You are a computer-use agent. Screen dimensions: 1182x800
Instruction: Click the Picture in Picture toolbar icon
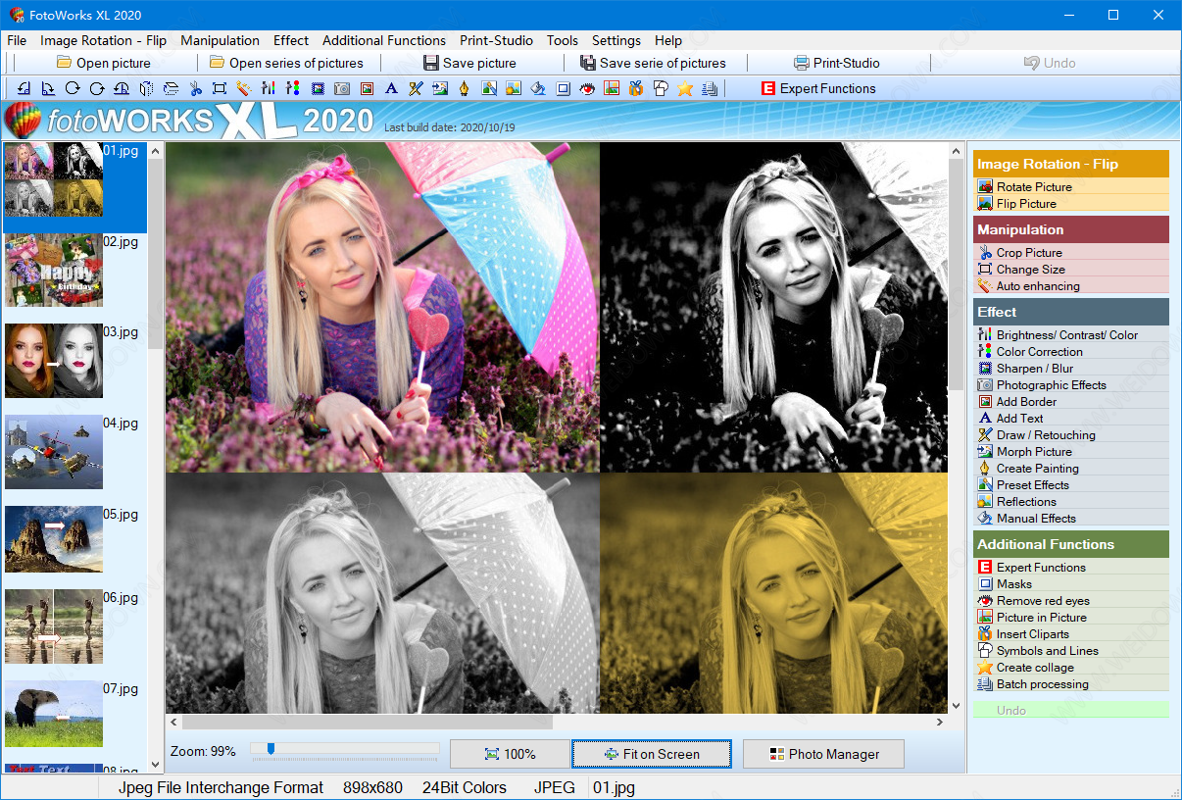[612, 88]
